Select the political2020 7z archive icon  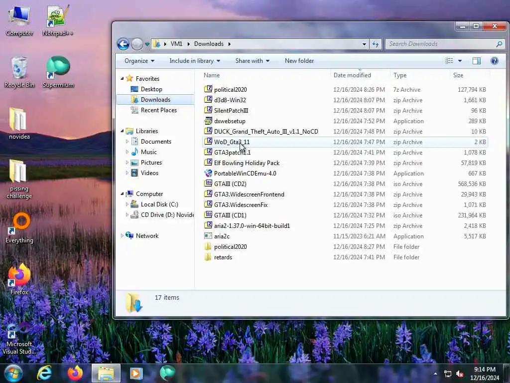208,89
